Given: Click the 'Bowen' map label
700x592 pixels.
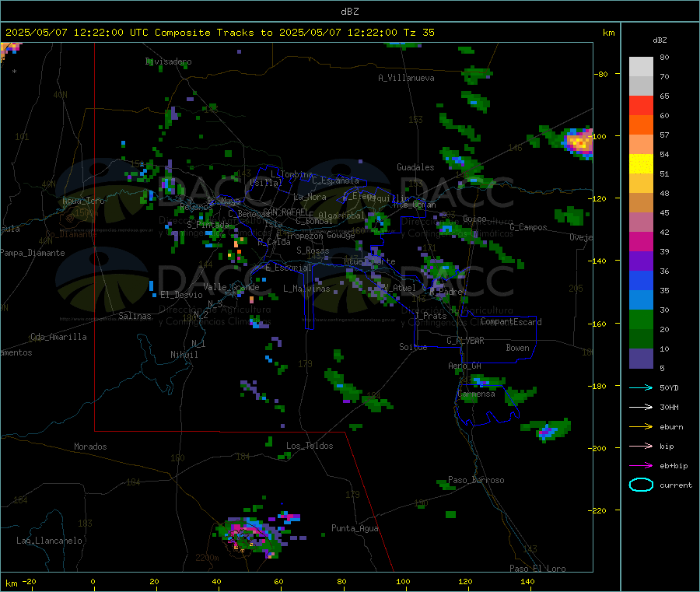Looking at the screenshot, I should (517, 348).
